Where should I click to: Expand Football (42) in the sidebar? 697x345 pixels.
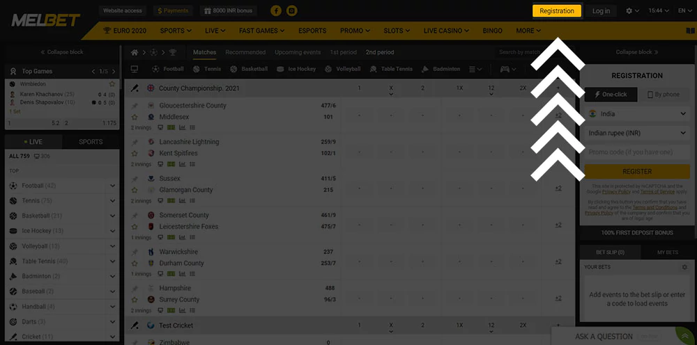(x=112, y=186)
